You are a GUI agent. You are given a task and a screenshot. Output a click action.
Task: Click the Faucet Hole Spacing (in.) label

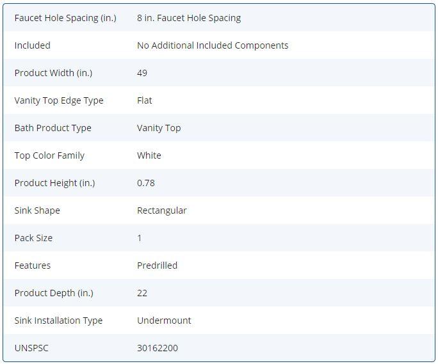point(65,18)
